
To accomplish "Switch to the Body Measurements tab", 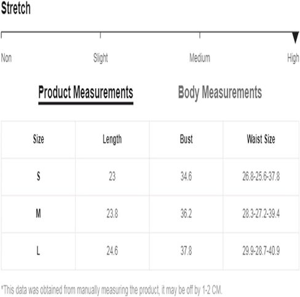I will [x=220, y=92].
